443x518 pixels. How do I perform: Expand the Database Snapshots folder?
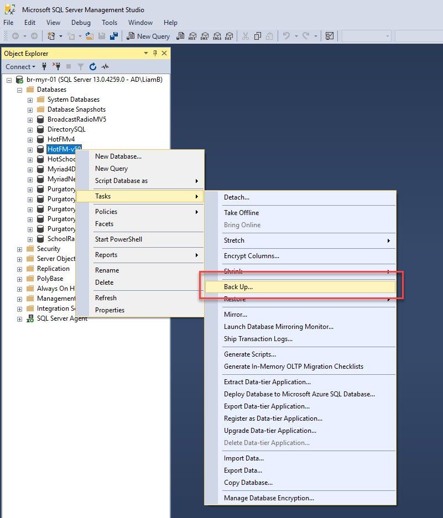[30, 110]
